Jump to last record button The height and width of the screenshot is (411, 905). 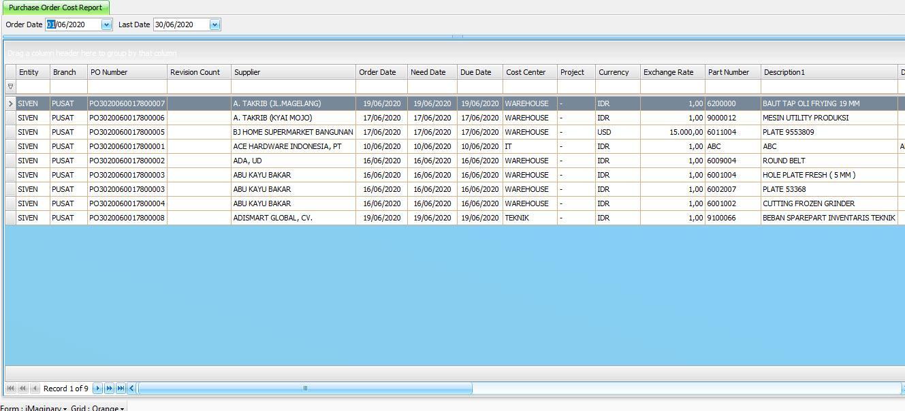pyautogui.click(x=121, y=389)
